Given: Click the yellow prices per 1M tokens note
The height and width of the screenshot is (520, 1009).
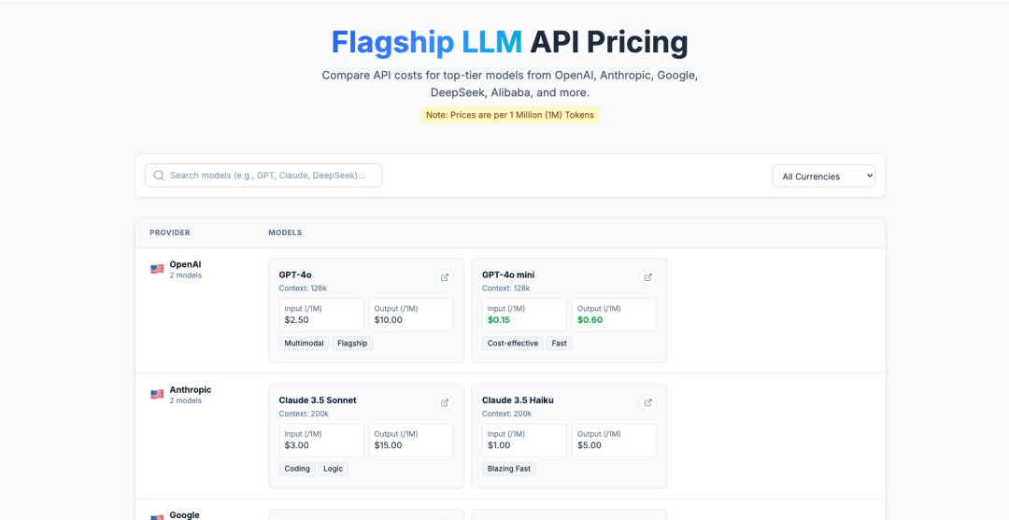Looking at the screenshot, I should (x=510, y=115).
